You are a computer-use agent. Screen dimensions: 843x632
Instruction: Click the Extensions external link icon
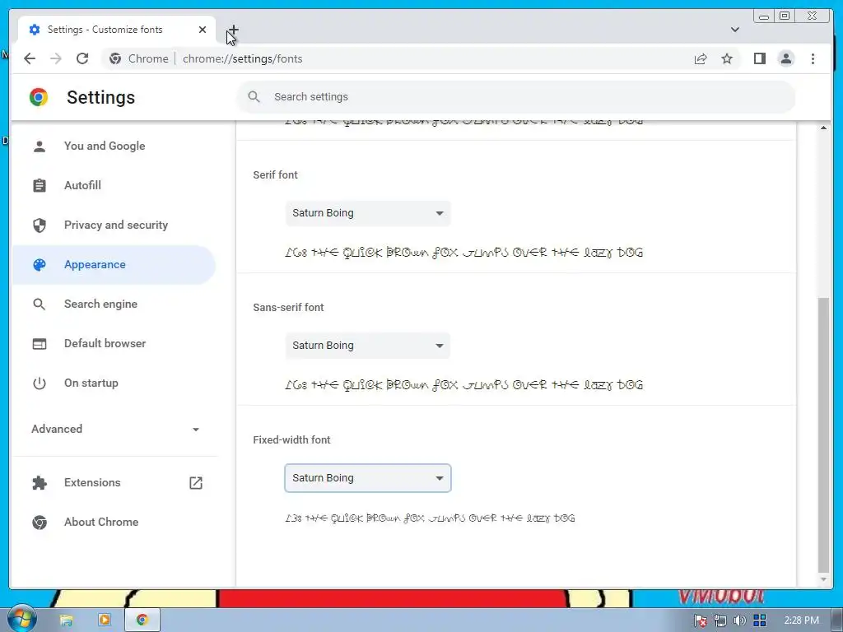tap(196, 482)
